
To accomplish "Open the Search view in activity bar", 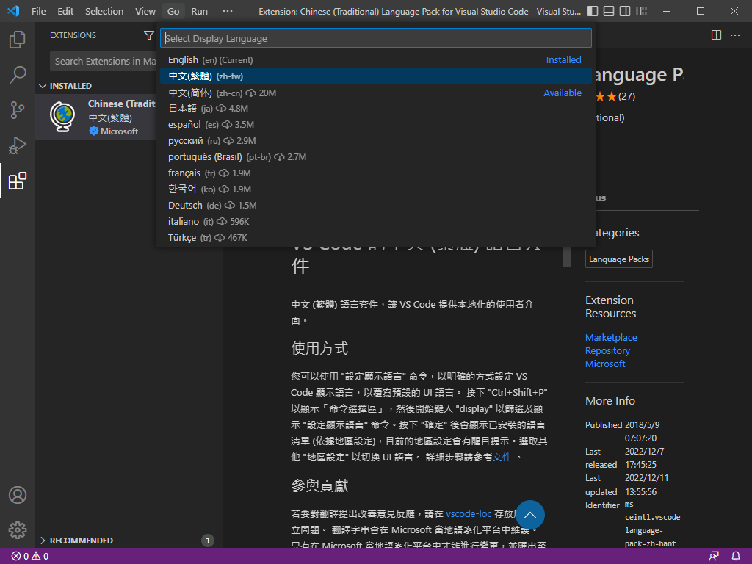I will click(x=18, y=75).
